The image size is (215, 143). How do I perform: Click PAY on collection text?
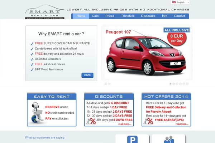pyautogui.click(x=57, y=118)
